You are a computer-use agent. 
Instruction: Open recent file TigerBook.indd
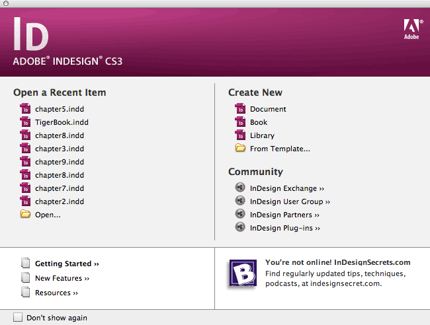pyautogui.click(x=62, y=122)
